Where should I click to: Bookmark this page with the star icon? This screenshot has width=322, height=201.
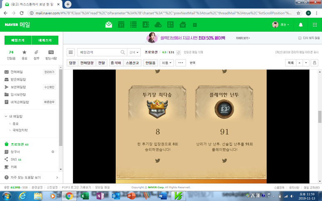tap(298, 13)
